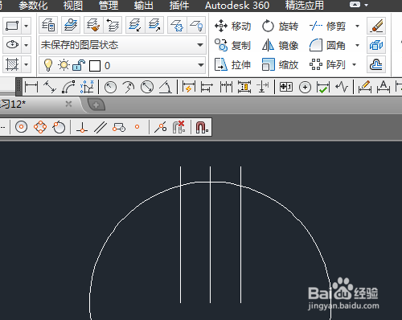Expand the 修剪 dropdown arrow

pyautogui.click(x=357, y=26)
